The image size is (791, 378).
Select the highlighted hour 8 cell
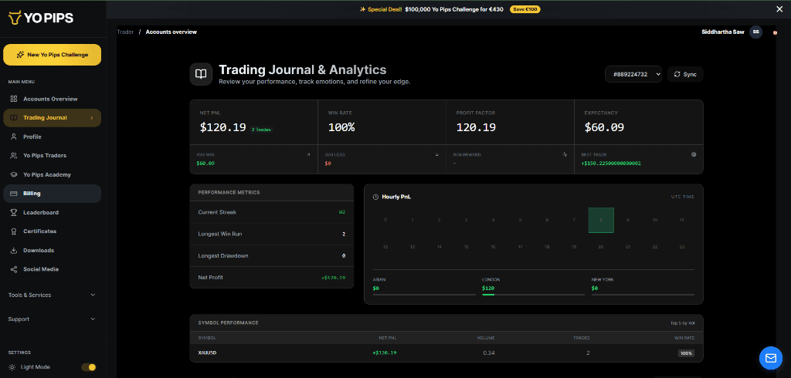(x=601, y=221)
